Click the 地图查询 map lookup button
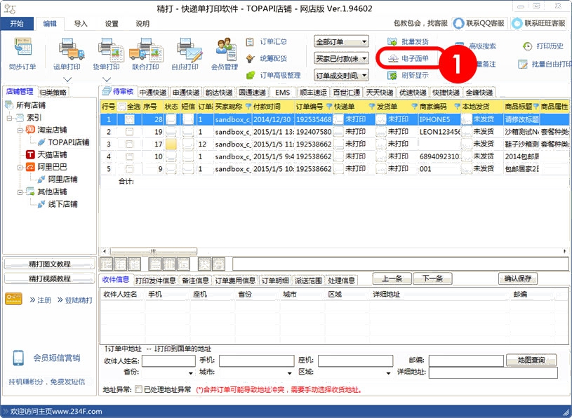 pyautogui.click(x=531, y=360)
